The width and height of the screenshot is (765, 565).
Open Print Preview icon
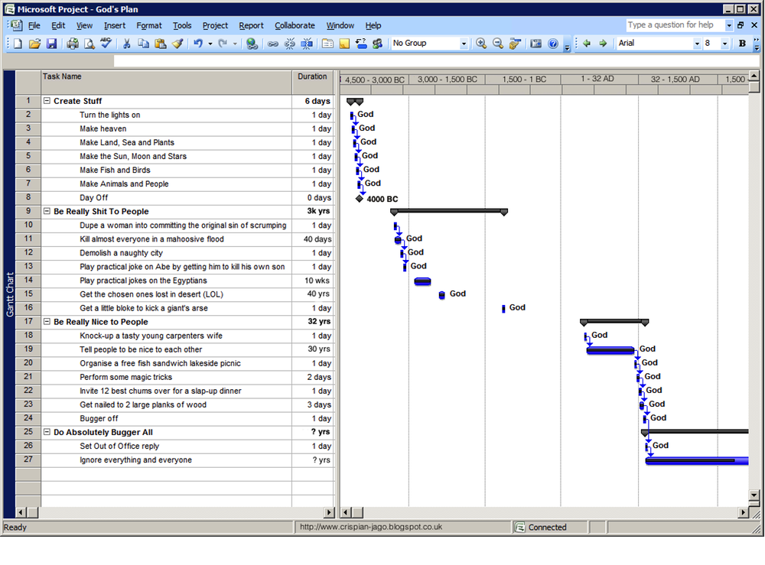point(90,44)
